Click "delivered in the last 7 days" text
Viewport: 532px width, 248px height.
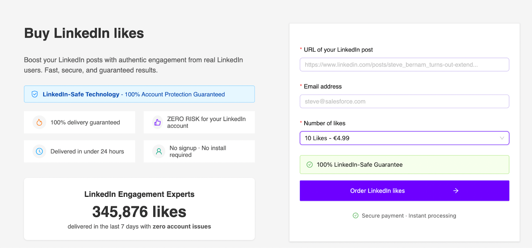coord(139,226)
